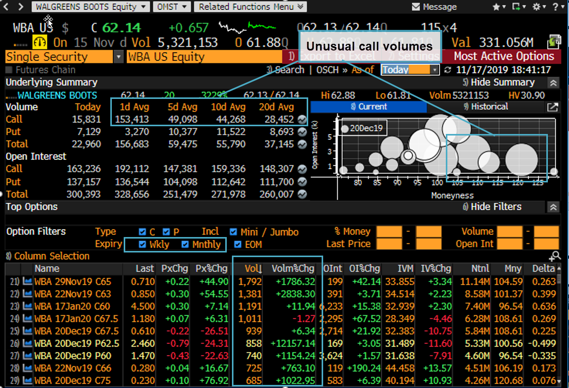Expand Related Functions Menu
The image size is (569, 388).
click(x=250, y=7)
